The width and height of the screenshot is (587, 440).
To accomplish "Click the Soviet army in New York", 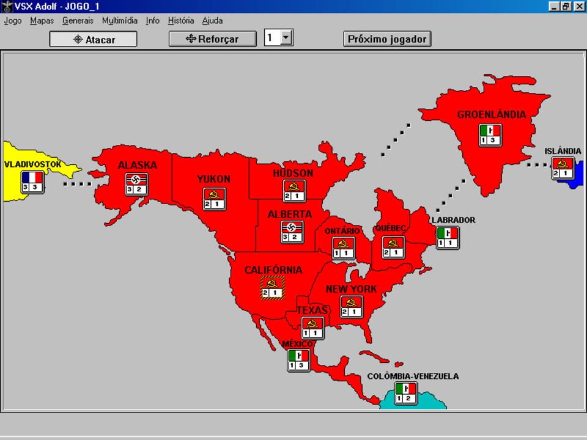I will click(x=352, y=307).
